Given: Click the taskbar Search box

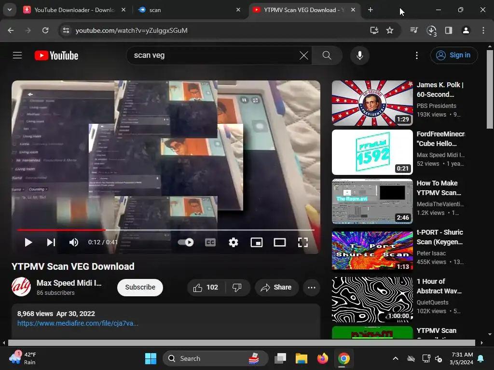Looking at the screenshot, I should [215, 358].
